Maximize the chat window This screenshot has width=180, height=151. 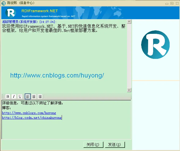(x=172, y=3)
